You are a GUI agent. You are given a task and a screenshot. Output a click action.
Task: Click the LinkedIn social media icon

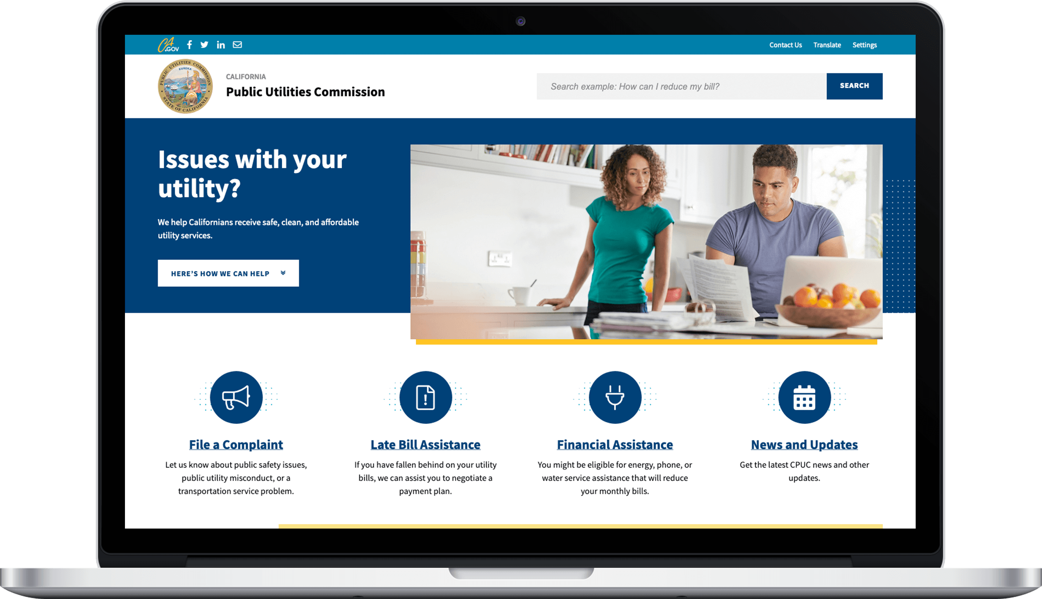[x=222, y=44]
